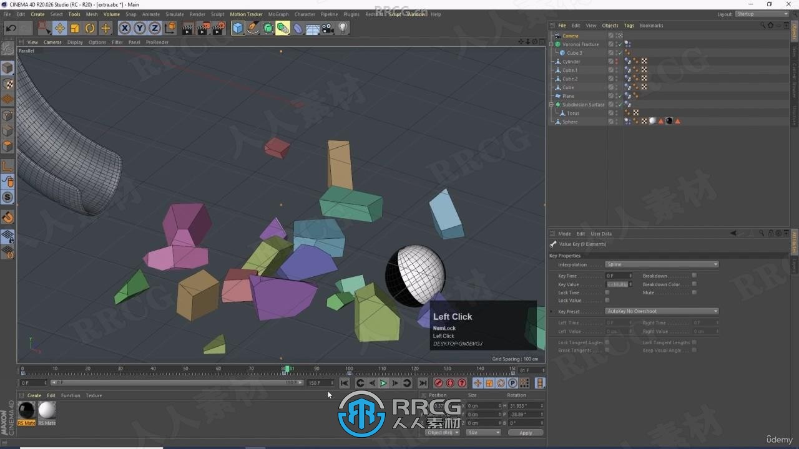
Task: Click the Undo arrow icon
Action: pyautogui.click(x=11, y=28)
